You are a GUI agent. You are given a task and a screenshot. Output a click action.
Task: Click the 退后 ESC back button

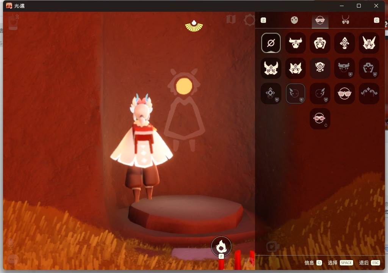[369, 263]
